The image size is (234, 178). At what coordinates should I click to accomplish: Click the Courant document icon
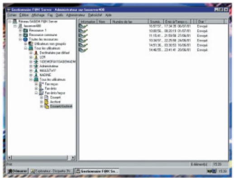click(x=47, y=97)
